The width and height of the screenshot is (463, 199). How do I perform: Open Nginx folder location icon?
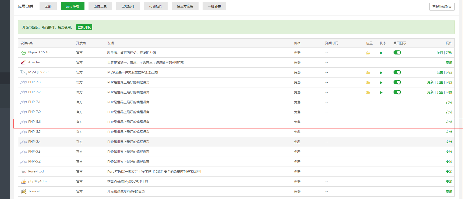tap(368, 53)
